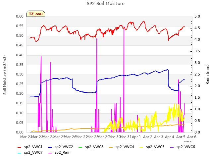Viewport: 212px width, 159px height.
Task: Click the TZ_osu label box
Action: [36, 14]
